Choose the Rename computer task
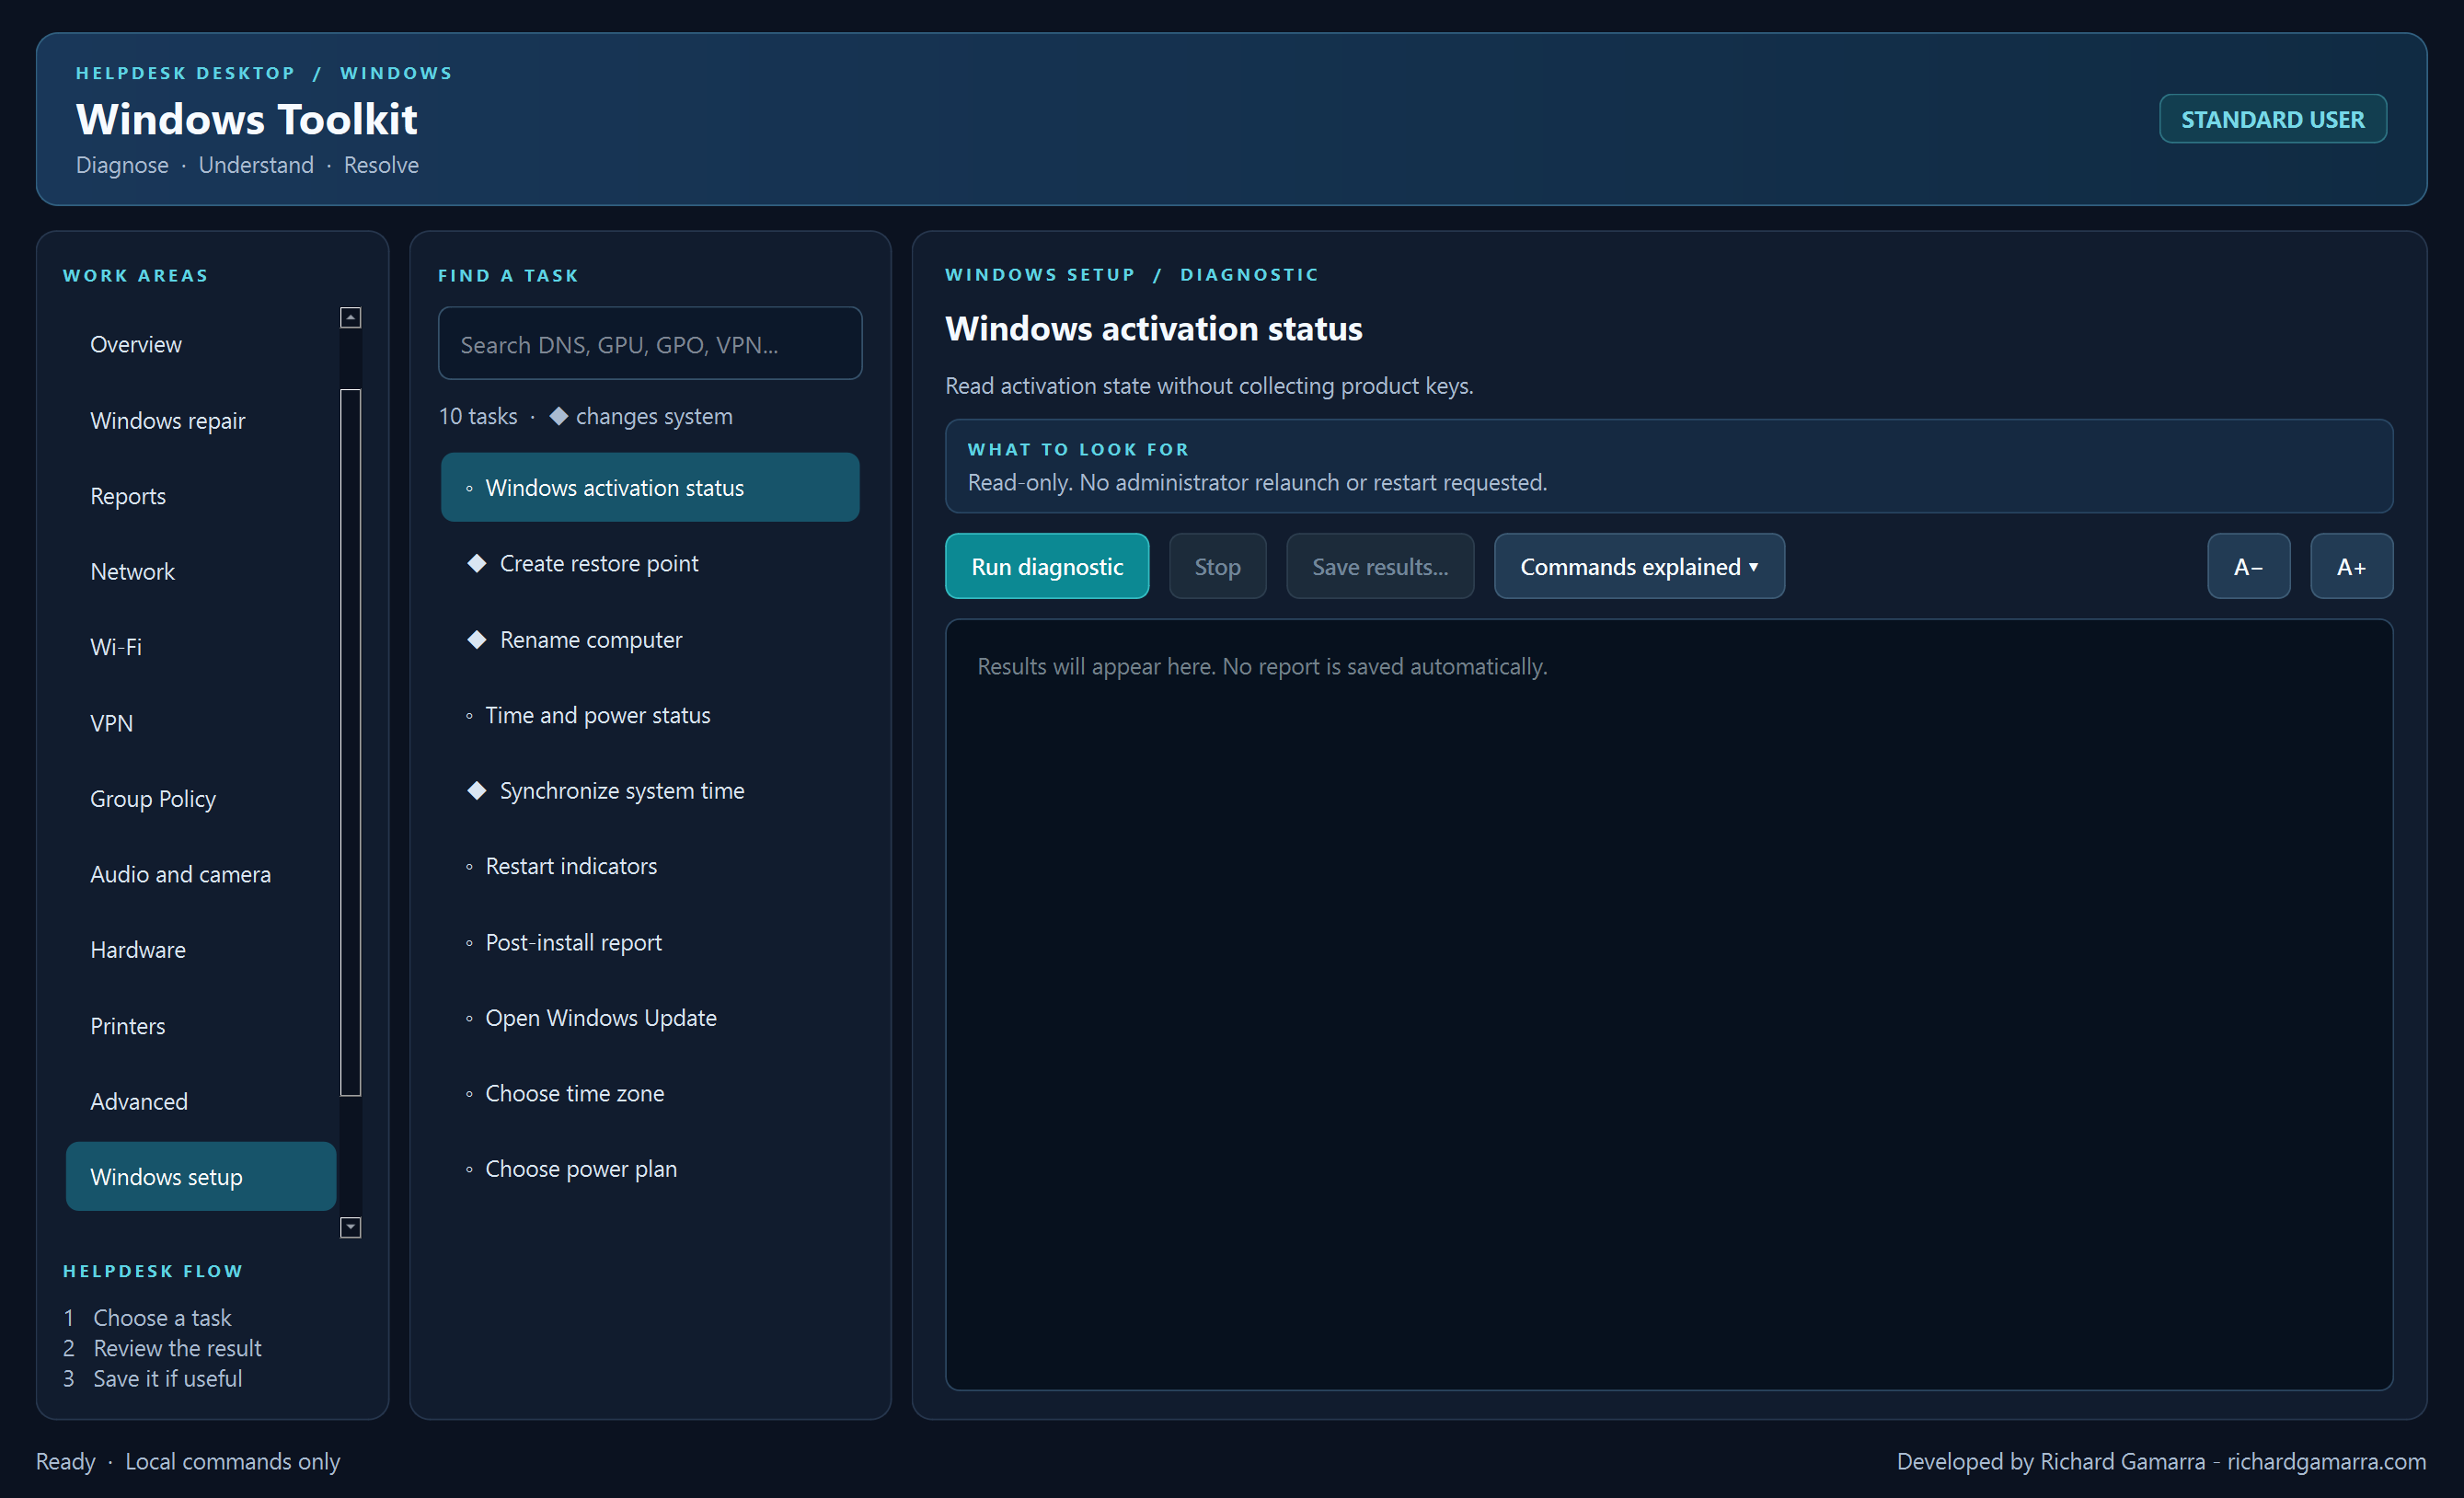Viewport: 2464px width, 1498px height. [650, 639]
